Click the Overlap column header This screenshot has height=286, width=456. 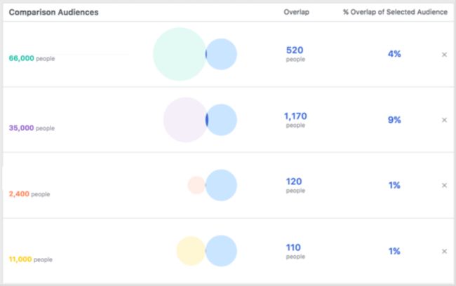tap(296, 12)
